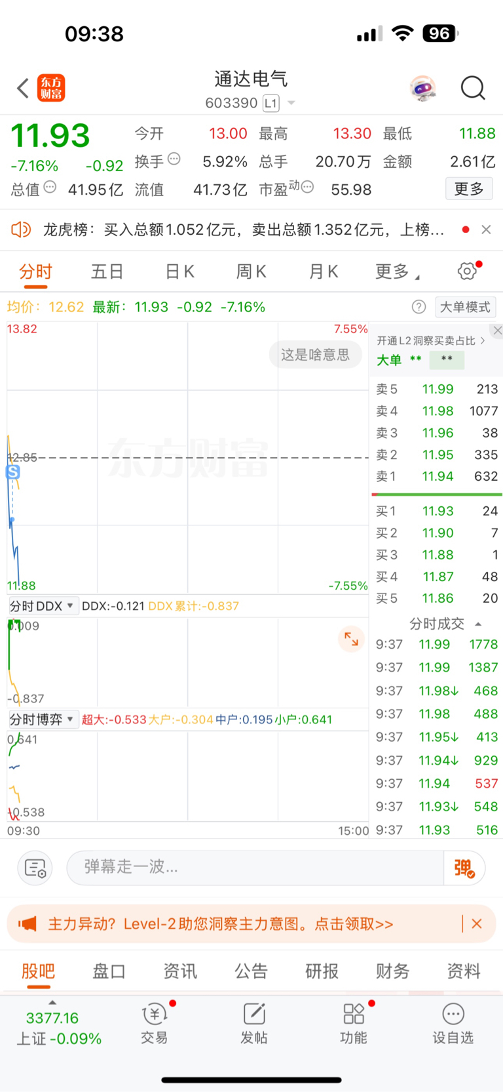Select the 卖5 11.99 order row

point(437,389)
